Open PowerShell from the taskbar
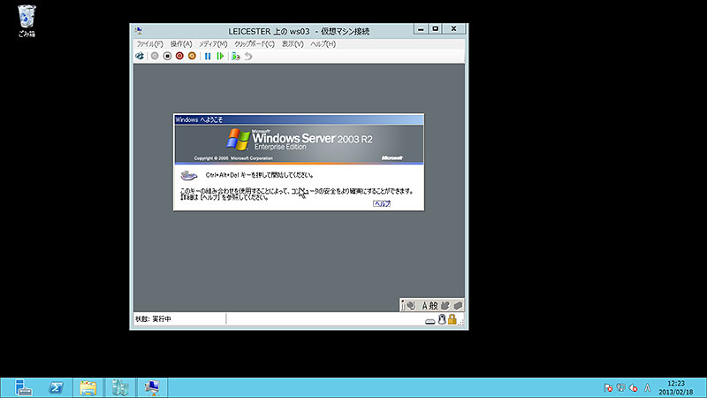Image resolution: width=707 pixels, height=398 pixels. (56, 387)
